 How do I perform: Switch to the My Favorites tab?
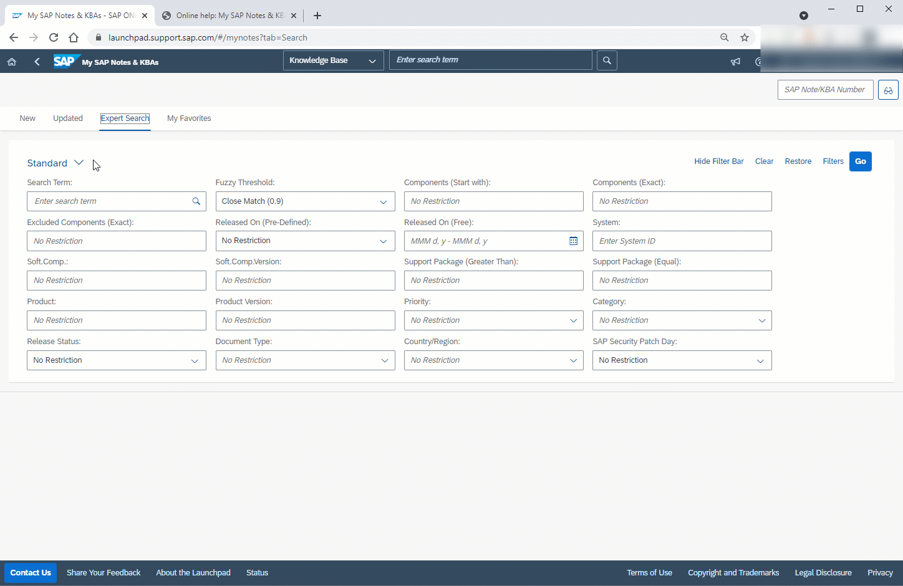click(189, 118)
